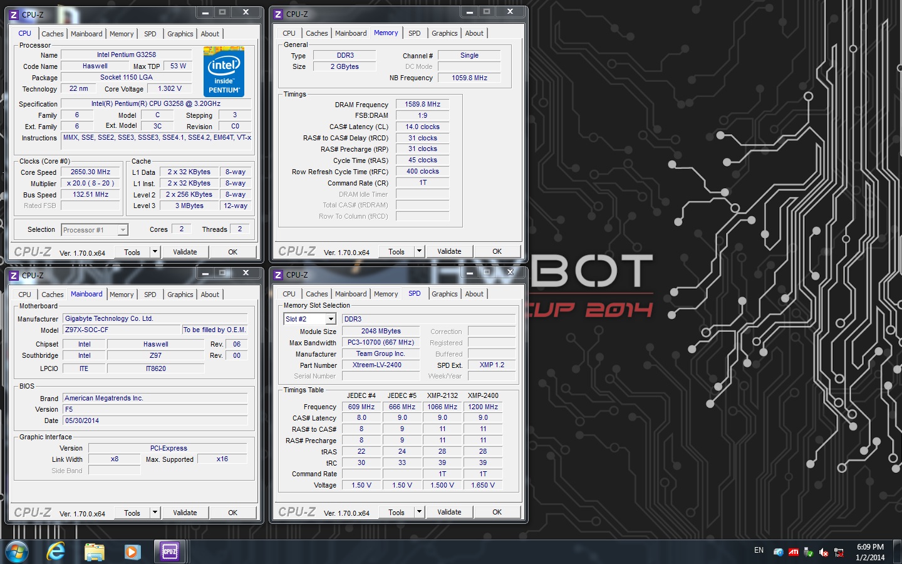Click the Core Voltage value 1.302 V
The height and width of the screenshot is (564, 902).
[x=170, y=89]
